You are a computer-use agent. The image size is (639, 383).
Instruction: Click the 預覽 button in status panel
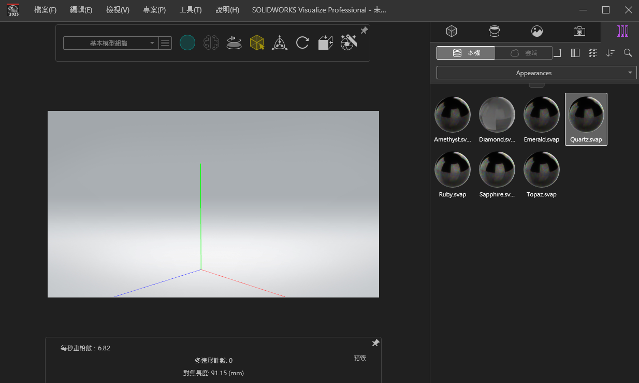point(360,359)
